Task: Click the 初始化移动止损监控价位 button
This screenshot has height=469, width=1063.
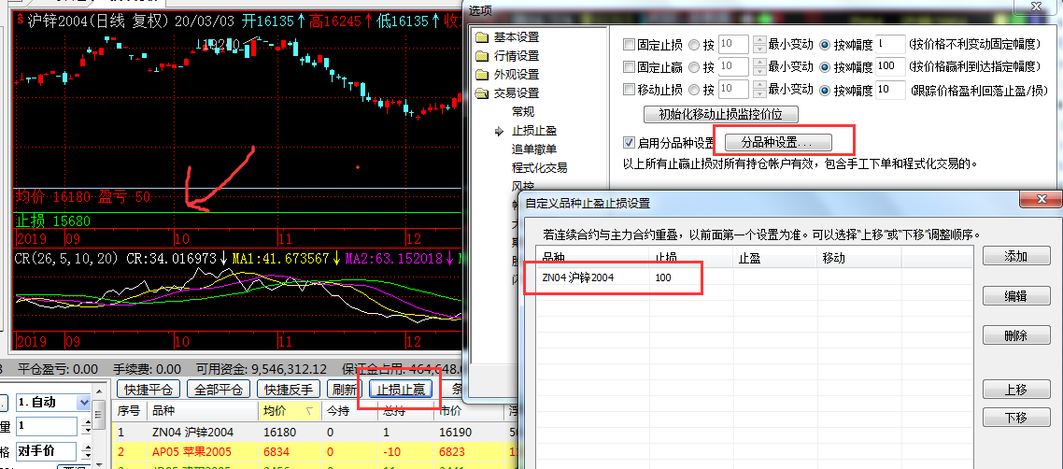Action: coord(720,114)
